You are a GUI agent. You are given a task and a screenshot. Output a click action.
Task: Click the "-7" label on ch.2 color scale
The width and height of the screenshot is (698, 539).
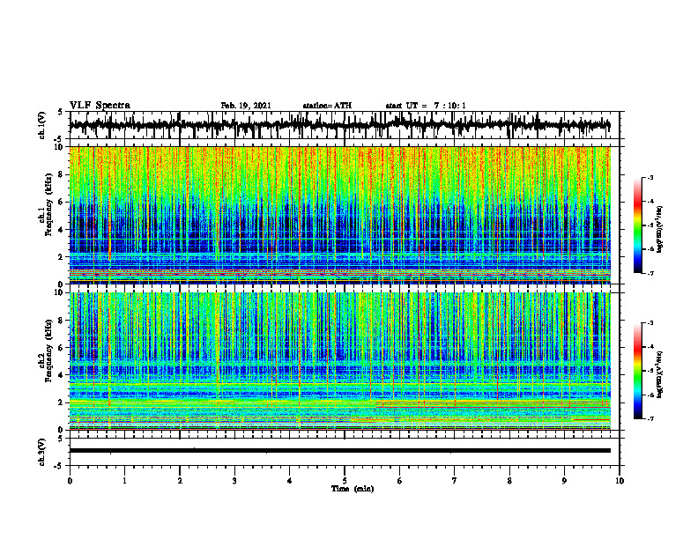(x=650, y=418)
